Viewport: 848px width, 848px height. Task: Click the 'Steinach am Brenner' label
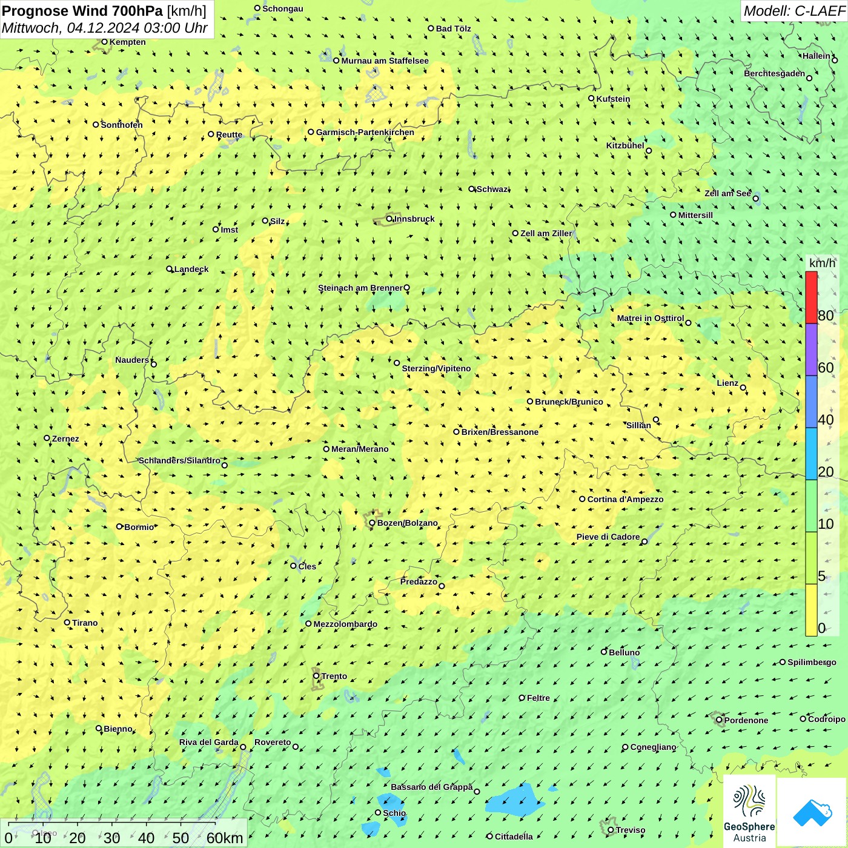360,288
